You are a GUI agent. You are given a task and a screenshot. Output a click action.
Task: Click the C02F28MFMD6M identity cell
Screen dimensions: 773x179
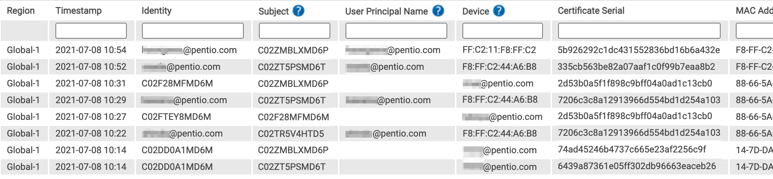(177, 83)
